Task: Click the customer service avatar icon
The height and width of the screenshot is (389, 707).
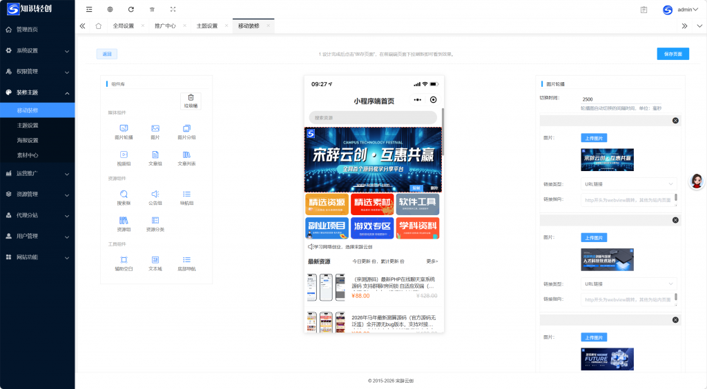Action: point(697,181)
